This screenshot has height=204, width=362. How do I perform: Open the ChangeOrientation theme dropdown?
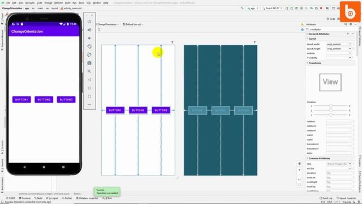[107, 24]
